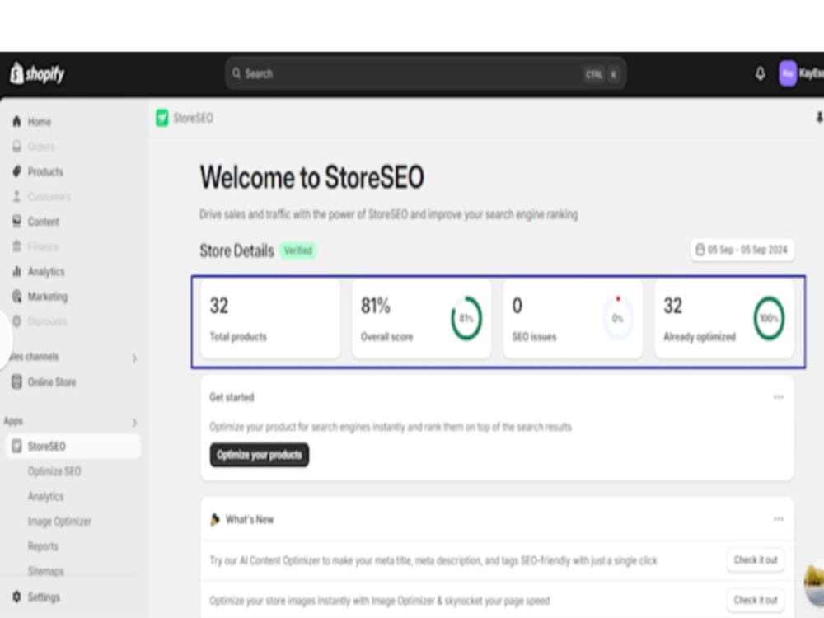The width and height of the screenshot is (824, 618).
Task: Expand the Sales channels section chevron
Action: coord(134,358)
